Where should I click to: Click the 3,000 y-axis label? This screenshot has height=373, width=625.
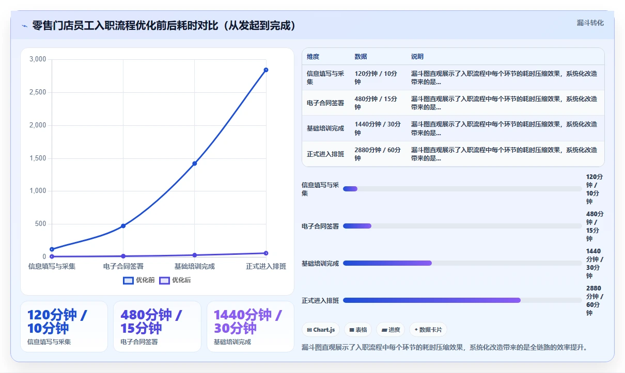point(38,59)
